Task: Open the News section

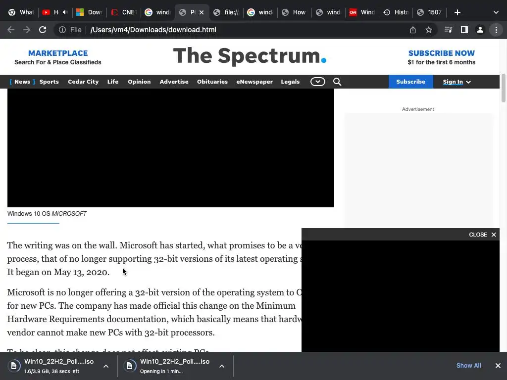Action: click(22, 82)
